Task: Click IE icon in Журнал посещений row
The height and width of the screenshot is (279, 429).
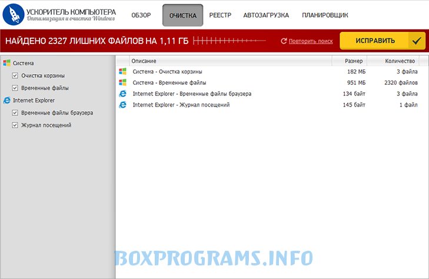Action: tap(122, 105)
